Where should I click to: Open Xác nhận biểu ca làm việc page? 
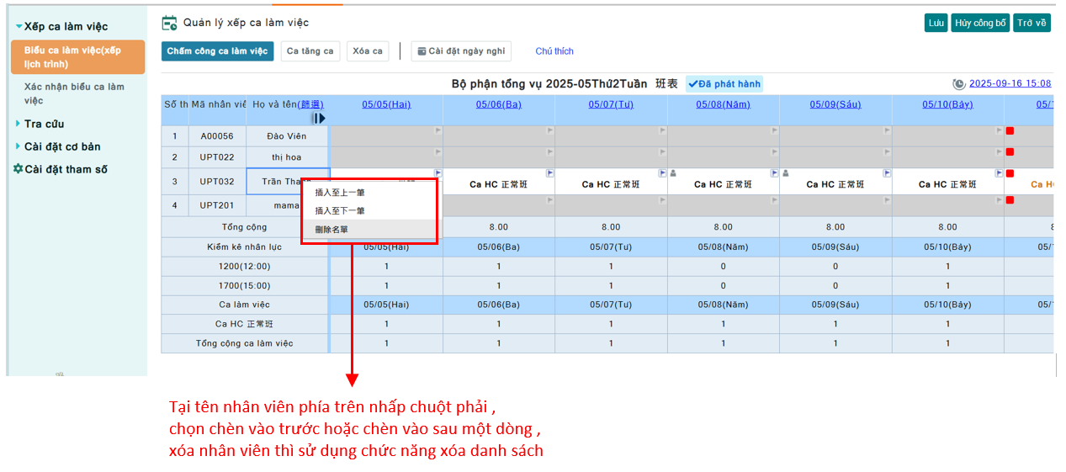74,93
